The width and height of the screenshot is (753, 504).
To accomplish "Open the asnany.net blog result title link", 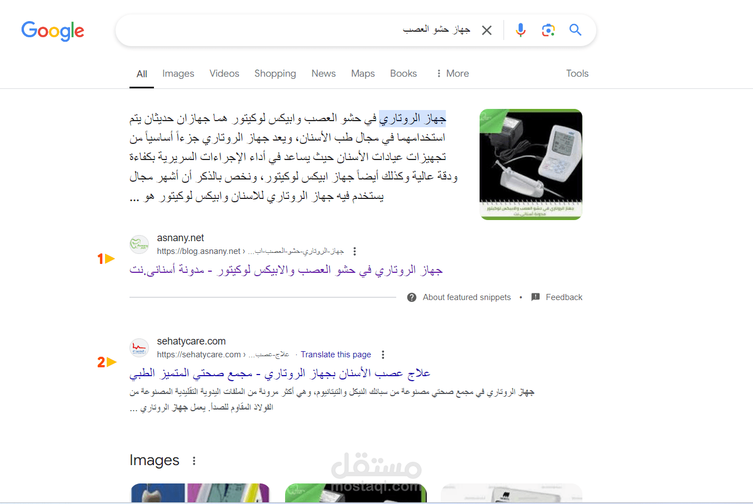I will click(286, 270).
